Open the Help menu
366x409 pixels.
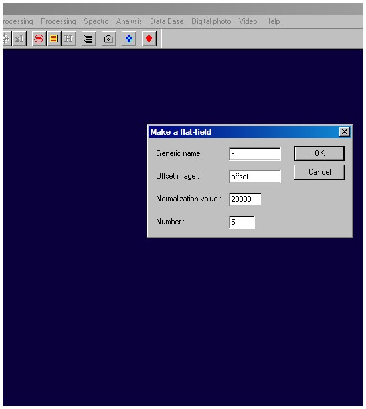tap(272, 21)
